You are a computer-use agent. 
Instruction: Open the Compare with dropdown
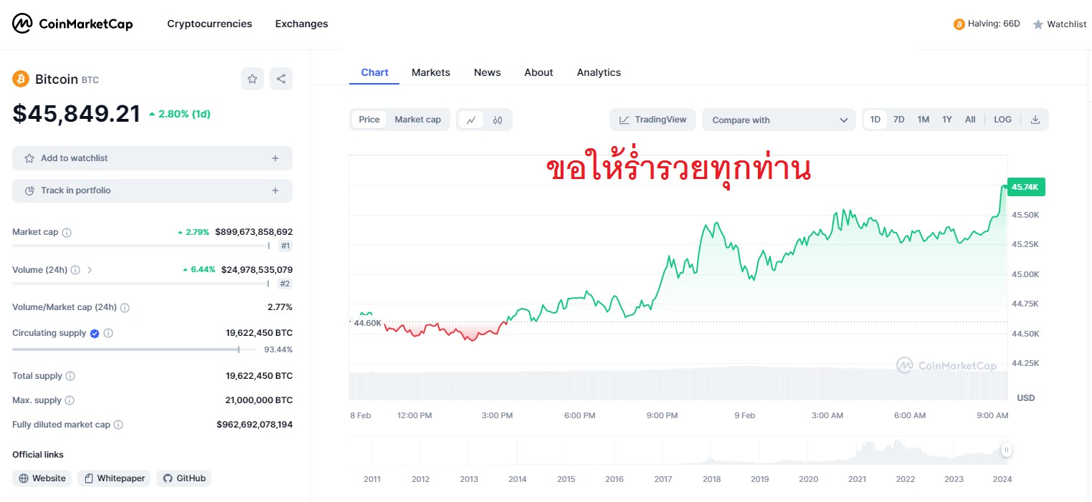point(779,120)
